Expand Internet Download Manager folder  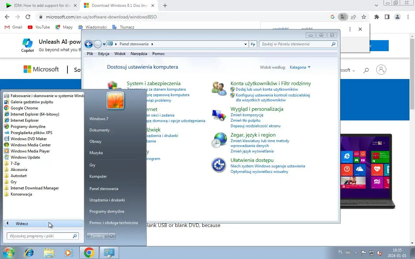click(31, 188)
